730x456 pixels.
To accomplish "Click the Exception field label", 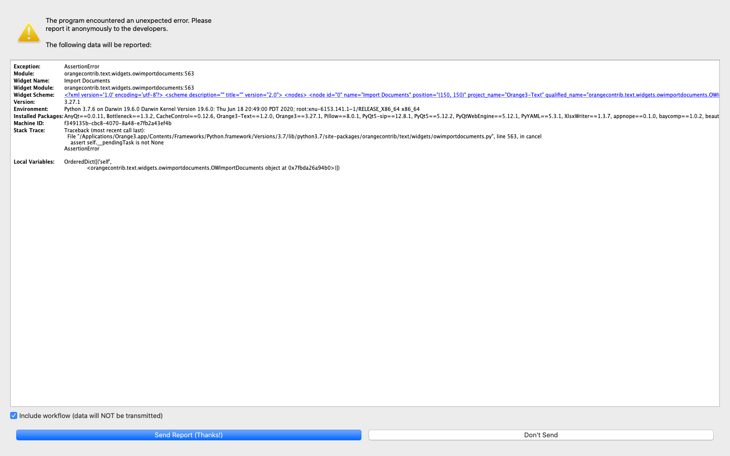I will pos(26,66).
